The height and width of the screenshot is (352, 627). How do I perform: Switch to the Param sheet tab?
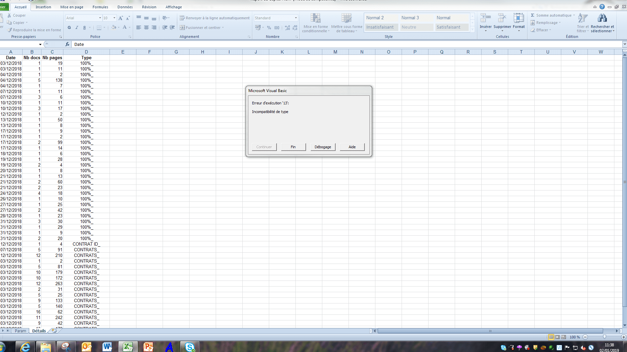coord(20,331)
